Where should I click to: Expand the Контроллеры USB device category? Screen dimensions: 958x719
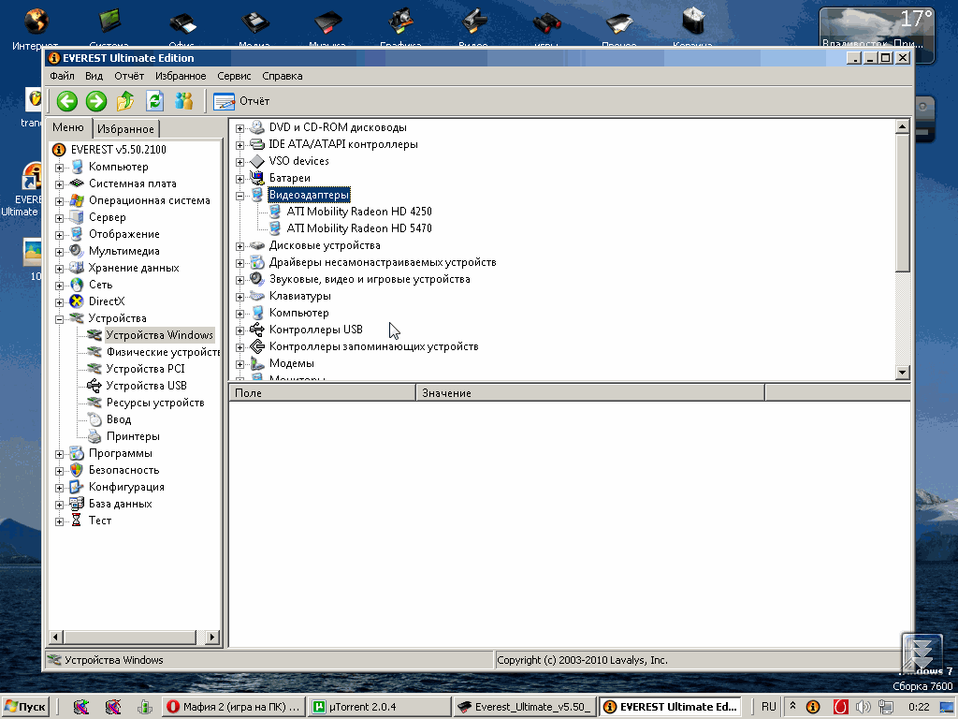[x=240, y=330]
